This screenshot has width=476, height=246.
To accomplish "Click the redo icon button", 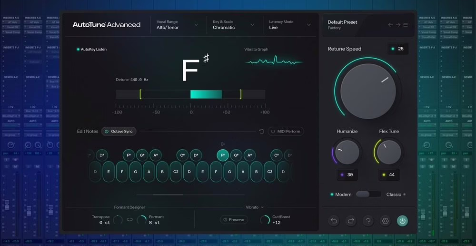I will 351,221.
